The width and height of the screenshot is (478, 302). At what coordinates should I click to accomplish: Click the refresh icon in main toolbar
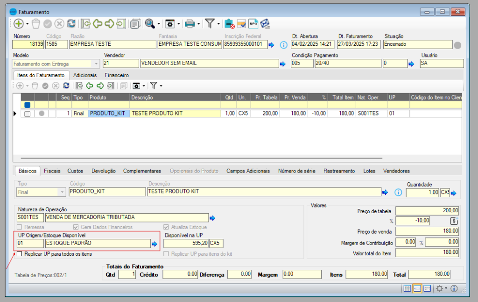(71, 23)
